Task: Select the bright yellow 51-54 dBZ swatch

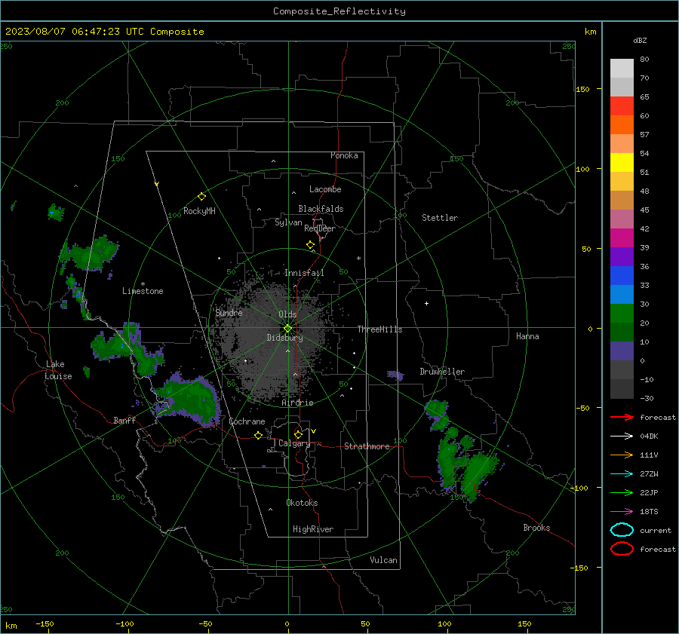Action: point(622,162)
